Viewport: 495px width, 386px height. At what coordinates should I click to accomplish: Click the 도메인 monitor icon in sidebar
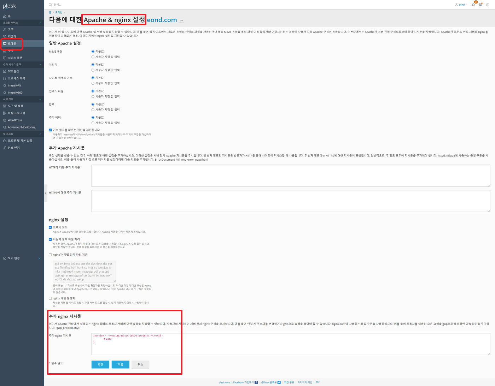coord(5,43)
